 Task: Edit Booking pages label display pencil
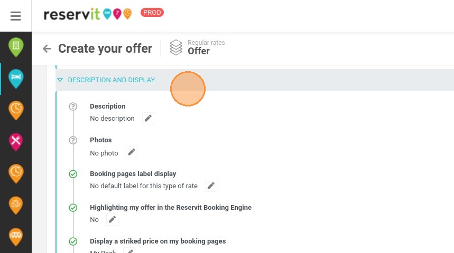click(x=211, y=186)
